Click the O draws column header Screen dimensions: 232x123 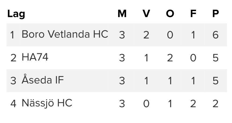pyautogui.click(x=170, y=13)
